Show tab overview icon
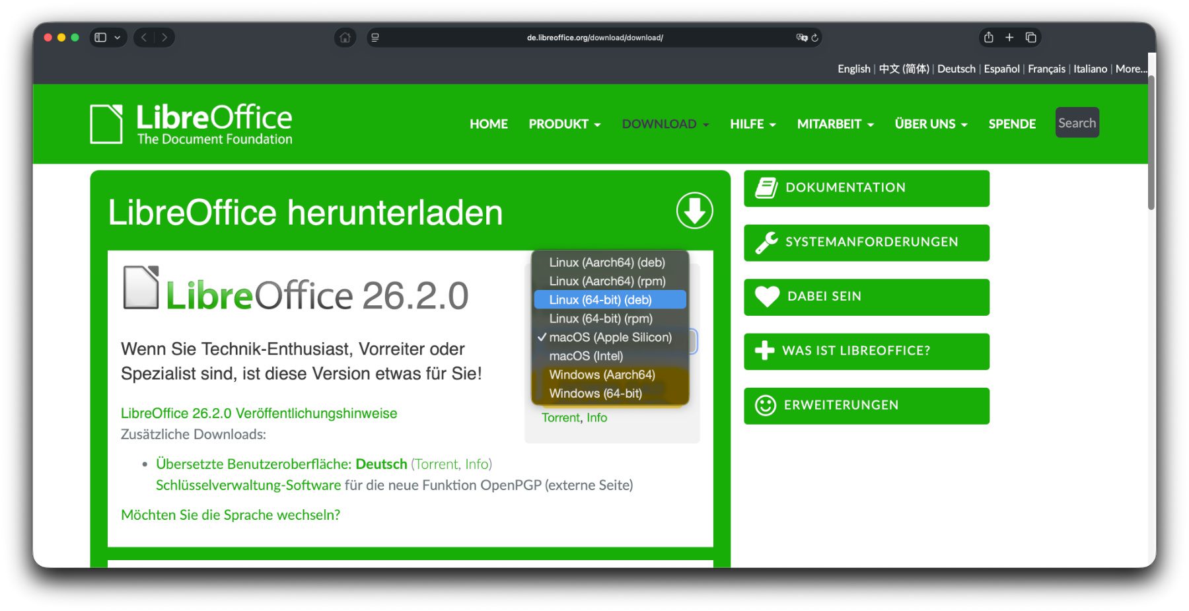Viewport: 1189px width, 611px height. (1030, 38)
